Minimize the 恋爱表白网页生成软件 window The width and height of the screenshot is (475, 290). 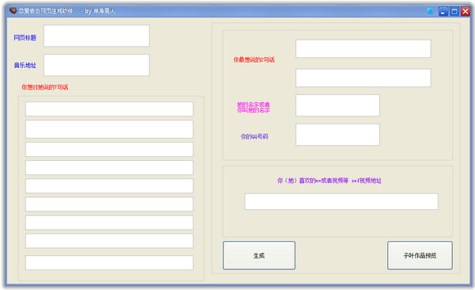coord(443,12)
